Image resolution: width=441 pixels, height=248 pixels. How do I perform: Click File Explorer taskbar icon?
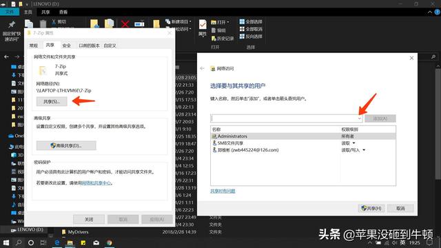click(70, 242)
